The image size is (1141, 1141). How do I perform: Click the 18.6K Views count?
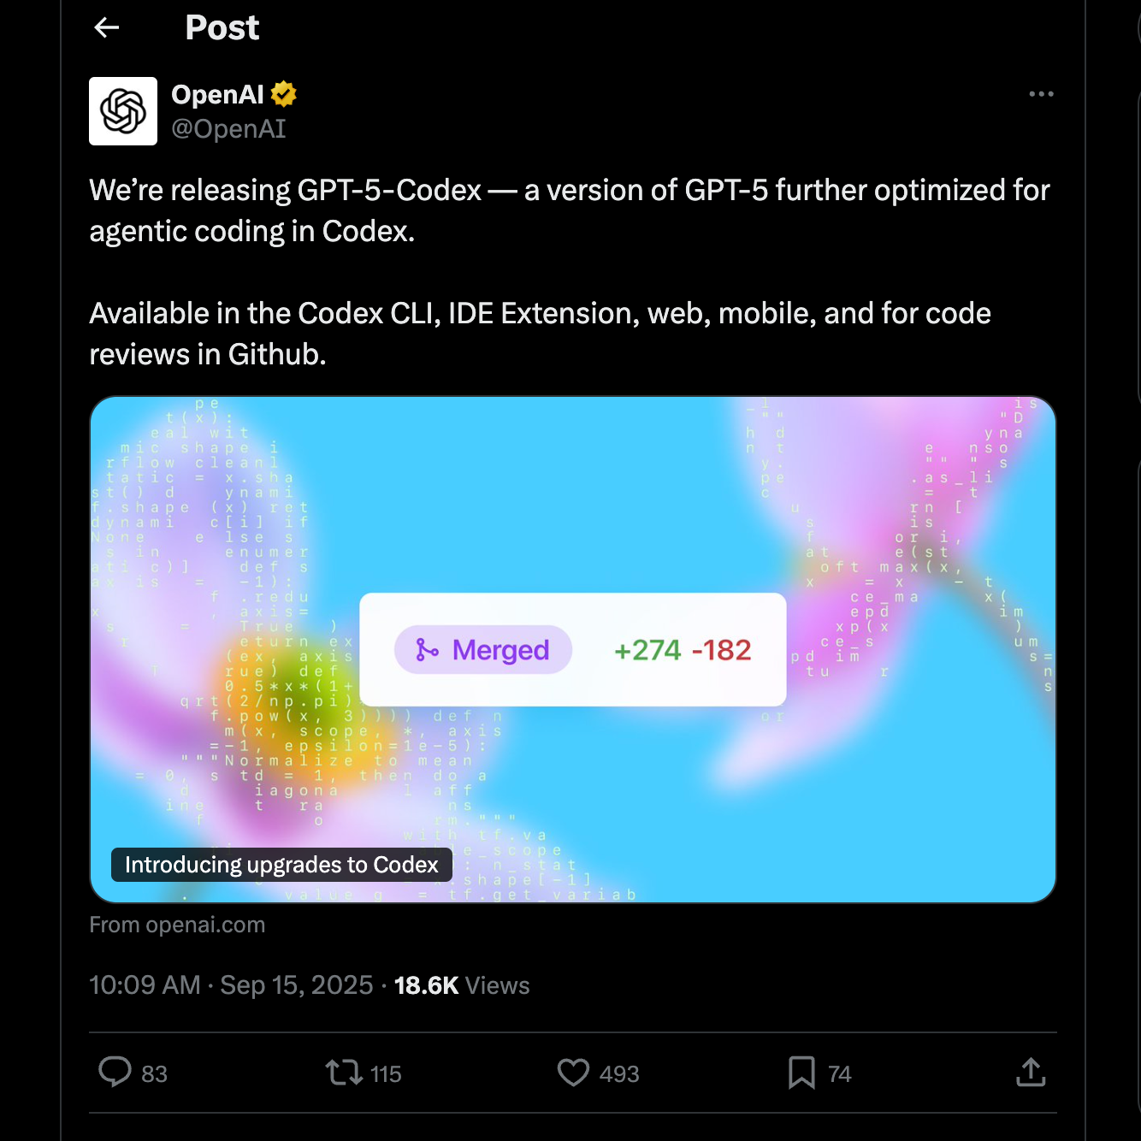click(462, 985)
